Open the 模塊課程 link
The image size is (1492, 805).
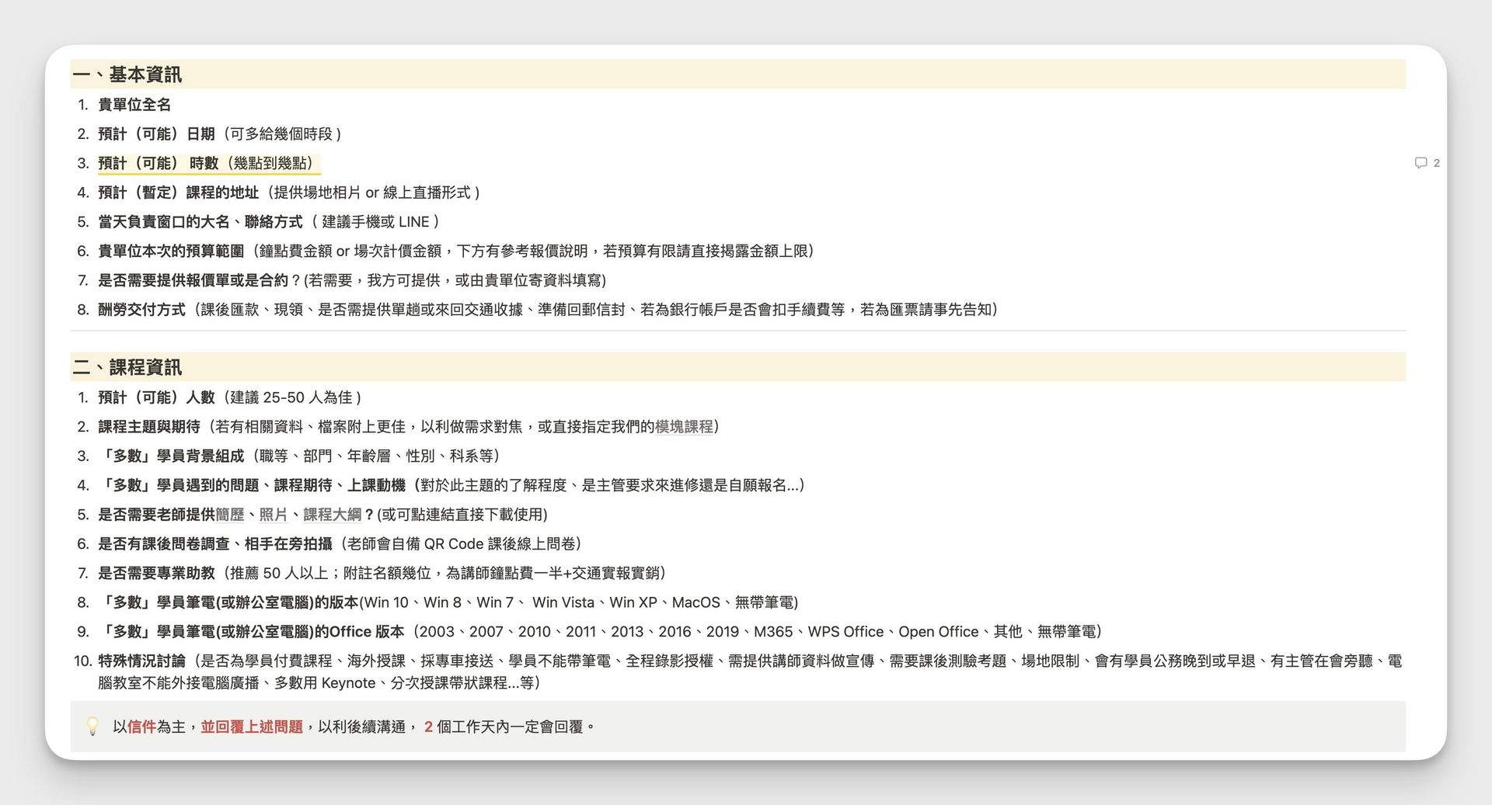[683, 427]
